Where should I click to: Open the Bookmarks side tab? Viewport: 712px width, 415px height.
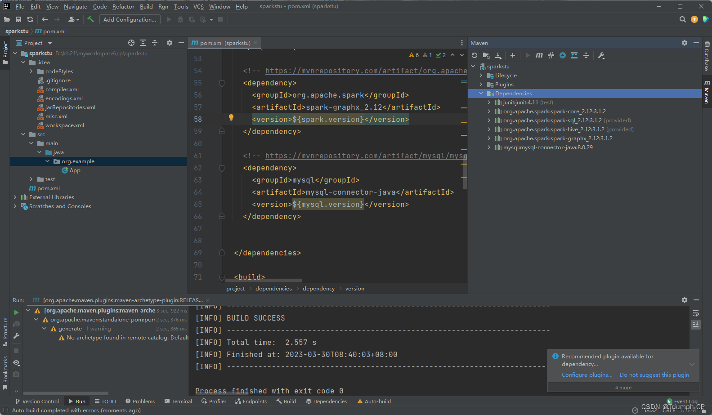5,373
